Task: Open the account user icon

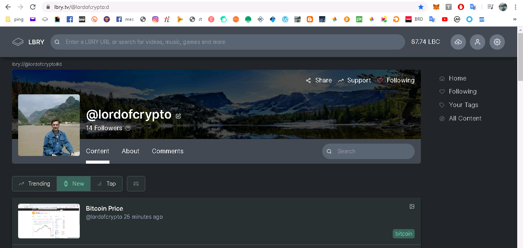Action: (478, 42)
